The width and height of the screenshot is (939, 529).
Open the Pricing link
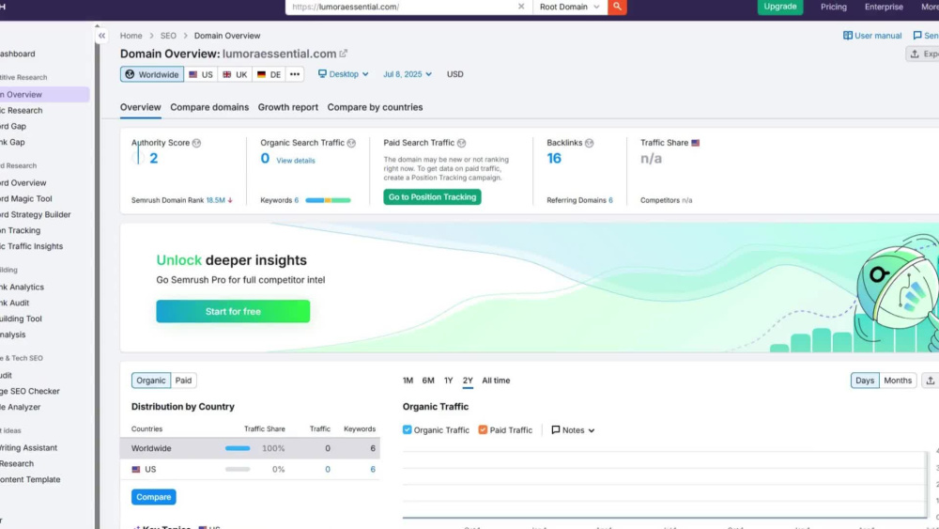click(834, 7)
